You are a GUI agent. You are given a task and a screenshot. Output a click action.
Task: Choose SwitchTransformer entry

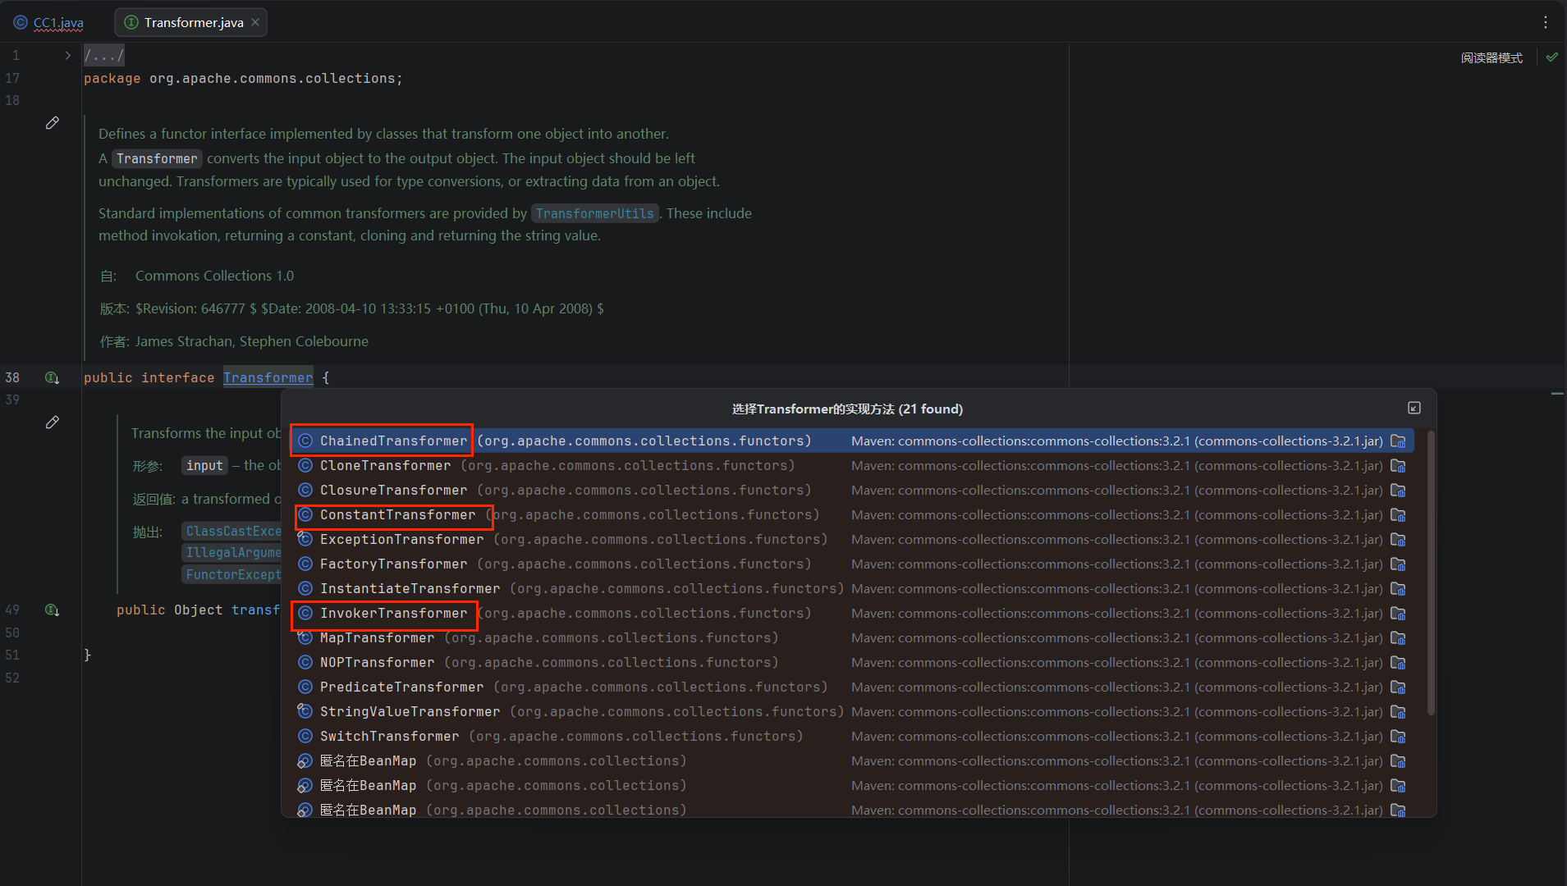(x=850, y=736)
